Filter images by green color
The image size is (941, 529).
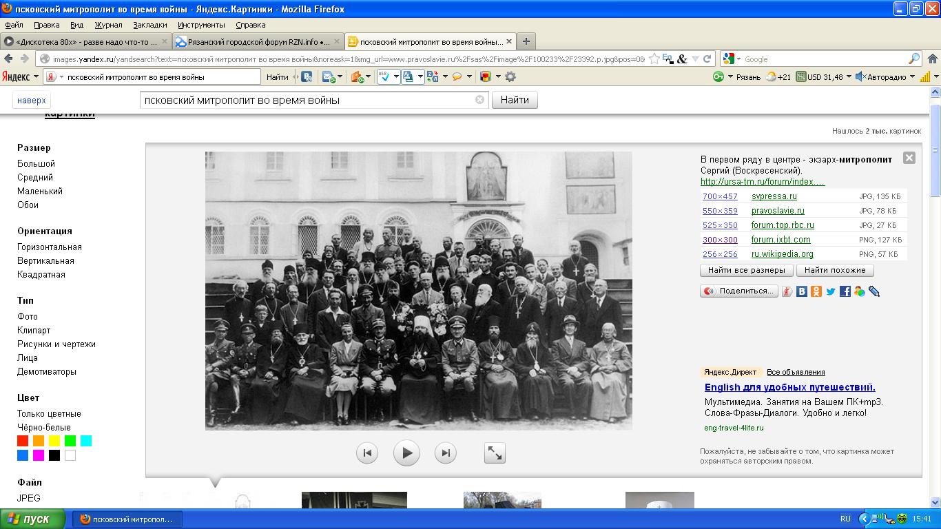click(70, 441)
